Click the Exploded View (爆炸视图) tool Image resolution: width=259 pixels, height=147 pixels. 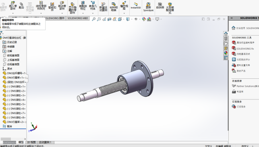click(124, 6)
